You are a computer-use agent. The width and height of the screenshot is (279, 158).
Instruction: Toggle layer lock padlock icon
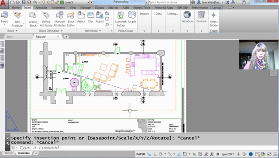click(57, 2)
